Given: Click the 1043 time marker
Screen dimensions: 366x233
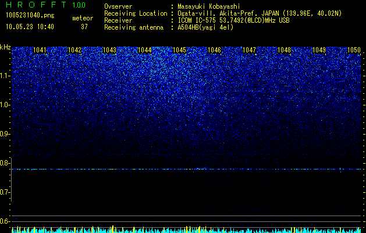Looking at the screenshot, I should pos(109,50).
